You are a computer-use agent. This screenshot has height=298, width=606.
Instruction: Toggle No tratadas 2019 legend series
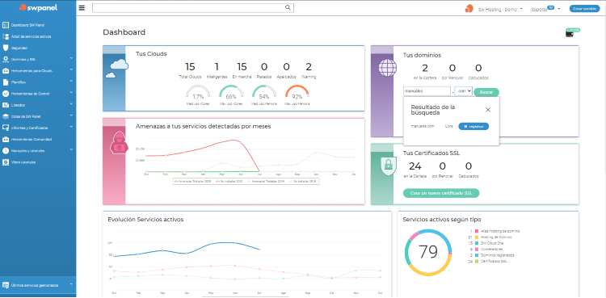pyautogui.click(x=304, y=181)
